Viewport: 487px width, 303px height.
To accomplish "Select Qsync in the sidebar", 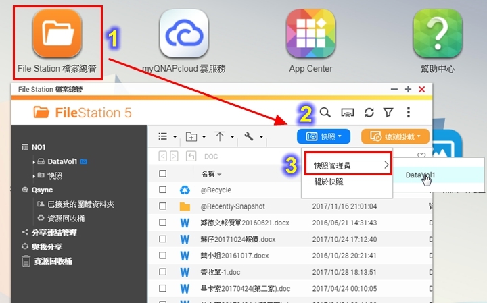I will pos(42,190).
